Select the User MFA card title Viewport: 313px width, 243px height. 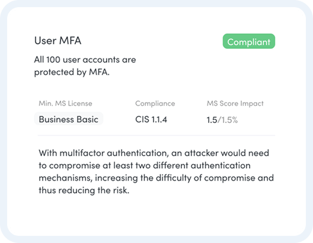coord(58,40)
